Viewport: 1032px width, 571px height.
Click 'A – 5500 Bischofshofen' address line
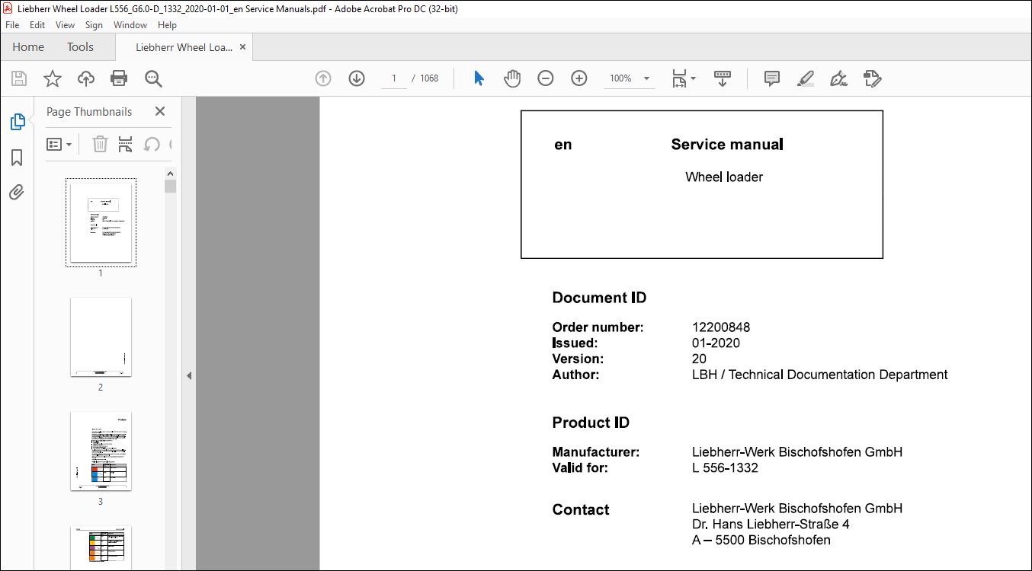tap(761, 541)
